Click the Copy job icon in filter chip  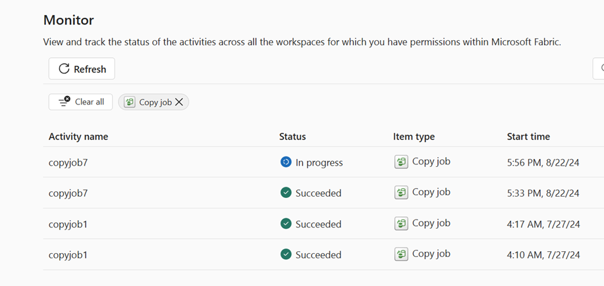(130, 102)
